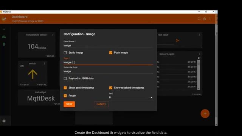Click the Text Input widget text field
The height and width of the screenshot is (136, 242).
(166, 42)
